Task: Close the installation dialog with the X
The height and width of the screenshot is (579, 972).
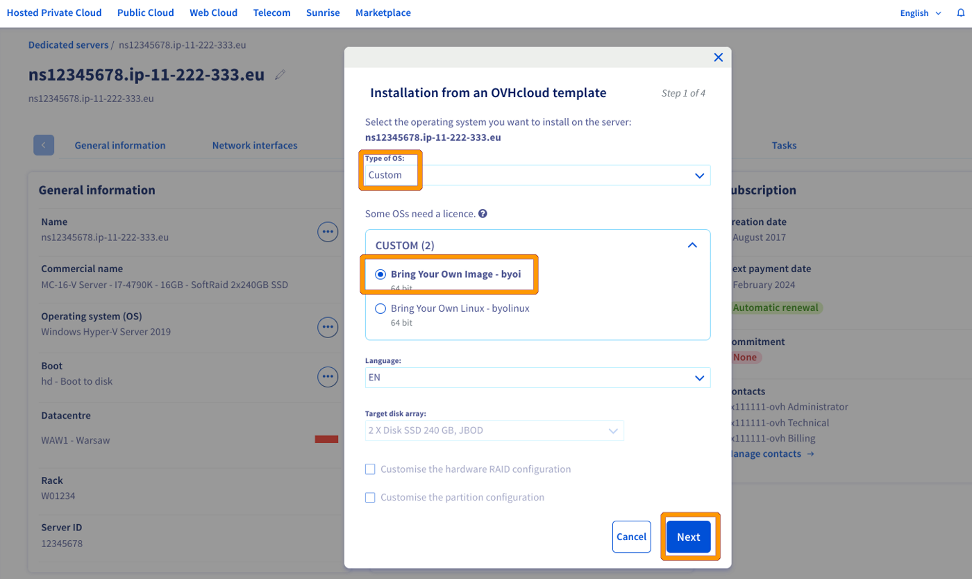Action: [719, 58]
